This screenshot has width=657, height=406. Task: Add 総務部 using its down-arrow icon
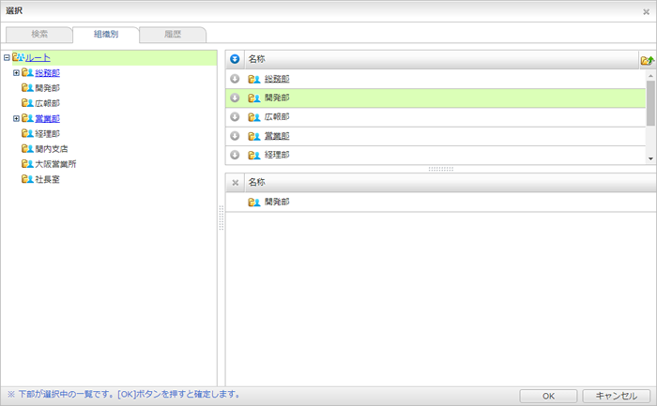pyautogui.click(x=235, y=79)
